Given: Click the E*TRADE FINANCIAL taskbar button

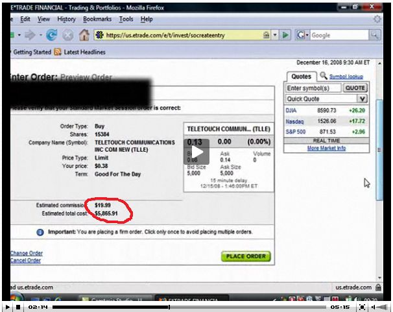Looking at the screenshot, I should [x=192, y=298].
